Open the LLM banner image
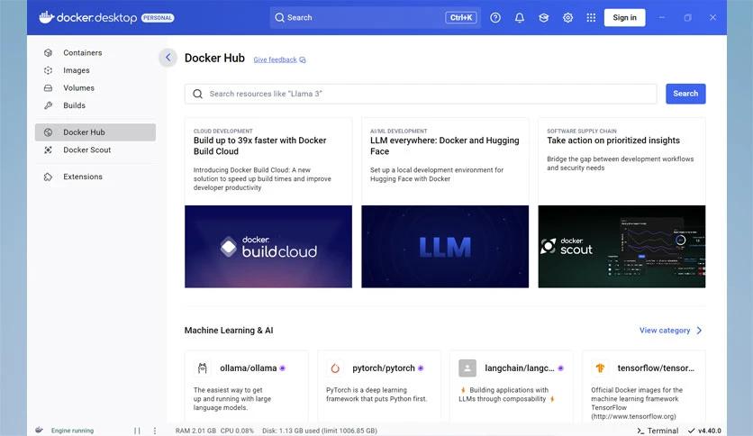The height and width of the screenshot is (436, 753). 445,247
